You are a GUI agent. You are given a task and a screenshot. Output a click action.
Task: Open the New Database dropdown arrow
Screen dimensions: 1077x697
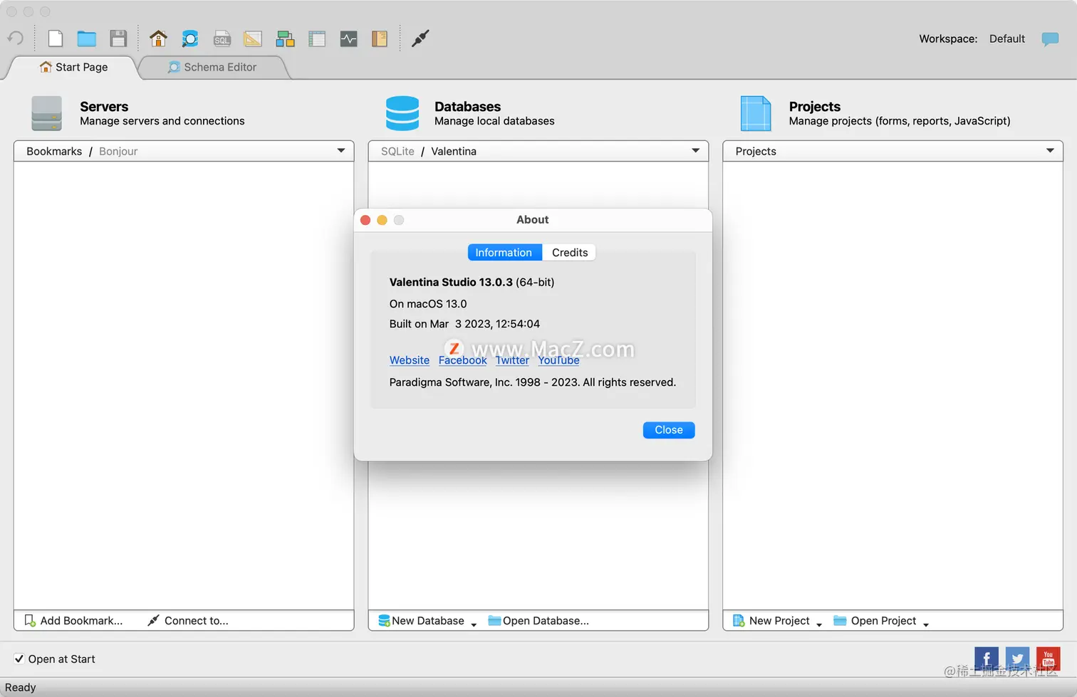(474, 624)
